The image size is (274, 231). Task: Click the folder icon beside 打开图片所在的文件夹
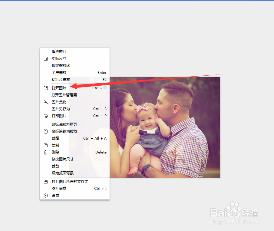point(46,181)
